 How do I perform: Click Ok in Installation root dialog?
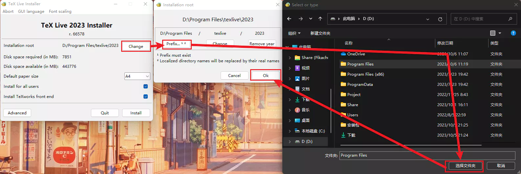(266, 75)
